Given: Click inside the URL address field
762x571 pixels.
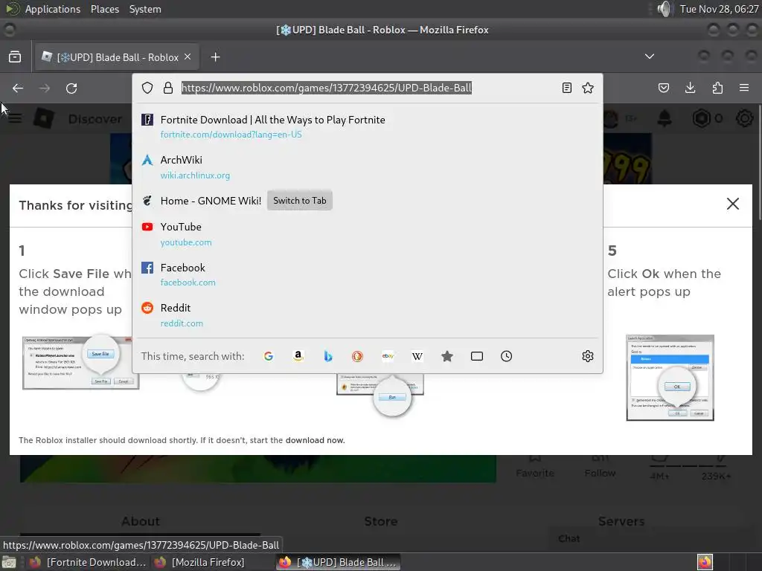Looking at the screenshot, I should pos(367,88).
